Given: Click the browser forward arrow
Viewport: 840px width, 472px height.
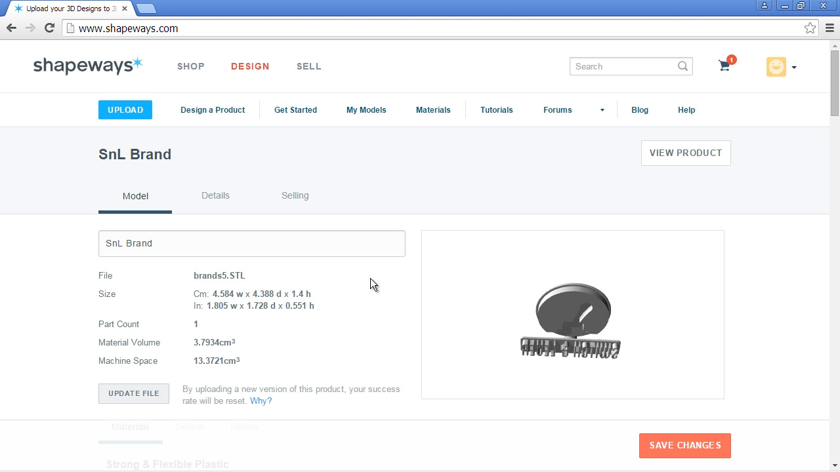Looking at the screenshot, I should [30, 28].
